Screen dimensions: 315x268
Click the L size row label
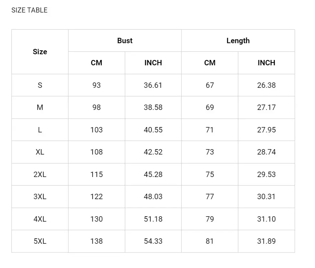[x=40, y=130]
